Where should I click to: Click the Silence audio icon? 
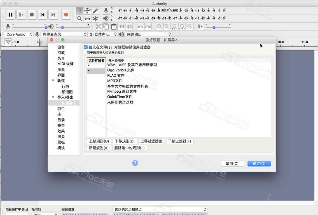pyautogui.click(x=129, y=27)
